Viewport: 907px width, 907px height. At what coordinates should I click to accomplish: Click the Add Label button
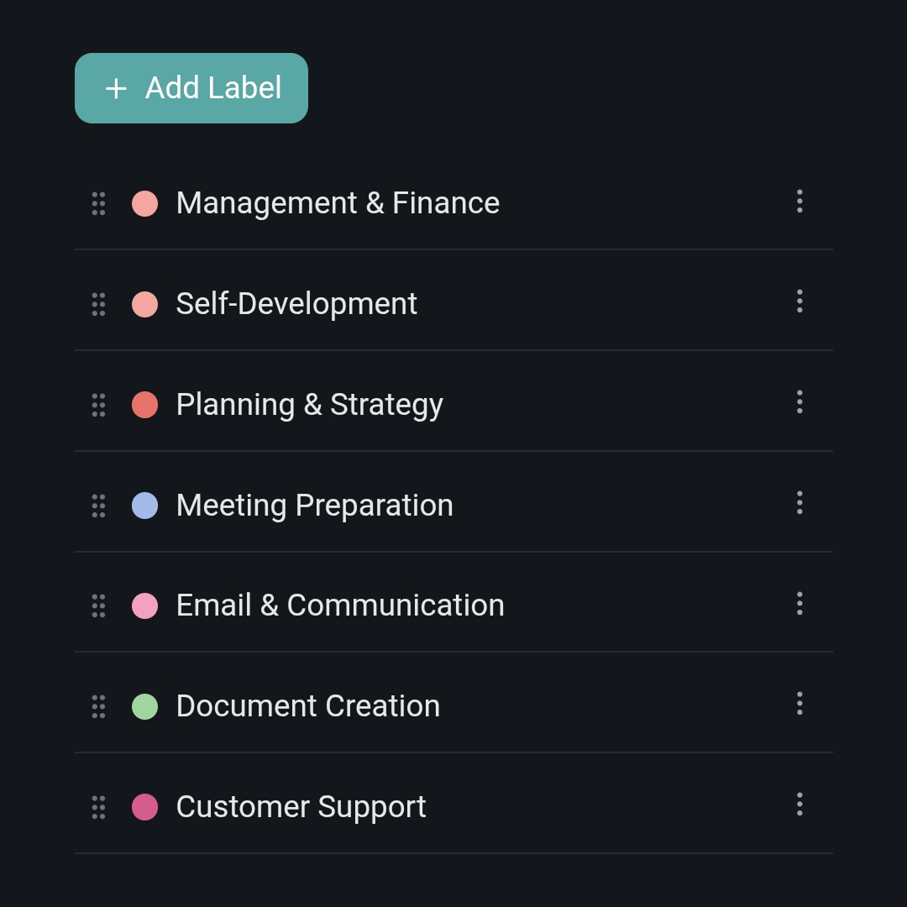[191, 88]
